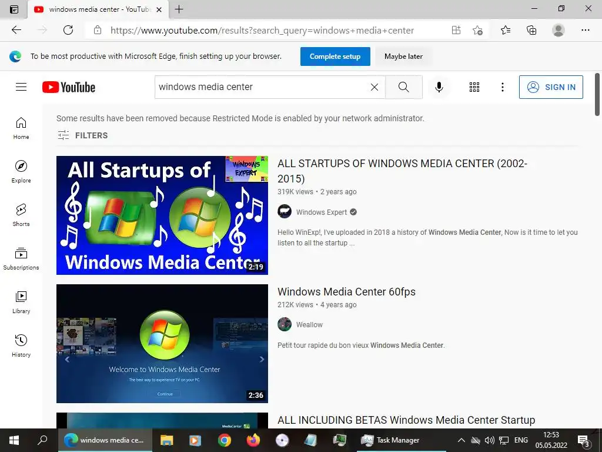Image resolution: width=602 pixels, height=452 pixels.
Task: Show hidden system tray icons
Action: click(x=461, y=440)
